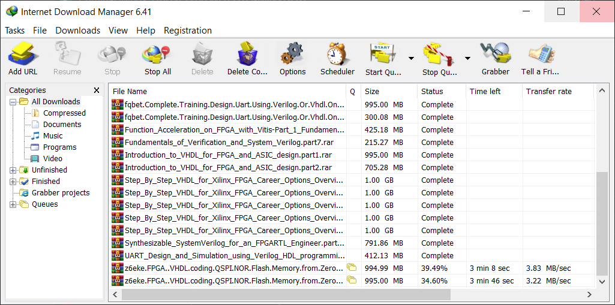Click the vertical scrollbar up arrow
Viewport: 615px width, 305px height.
[x=602, y=91]
